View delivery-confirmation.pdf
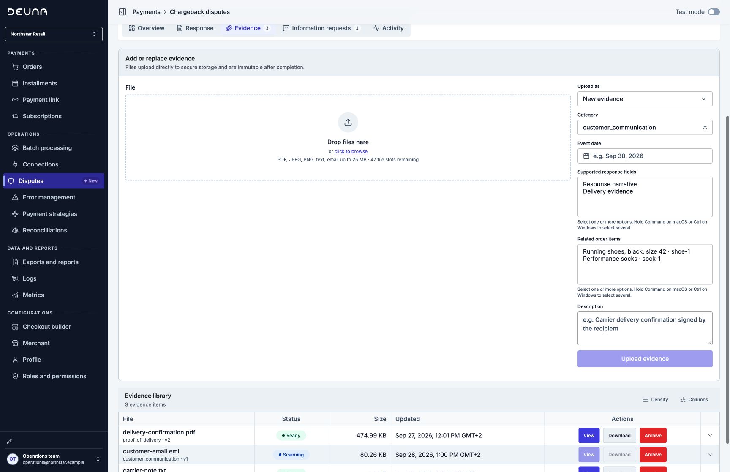Image resolution: width=730 pixels, height=472 pixels. click(x=589, y=436)
